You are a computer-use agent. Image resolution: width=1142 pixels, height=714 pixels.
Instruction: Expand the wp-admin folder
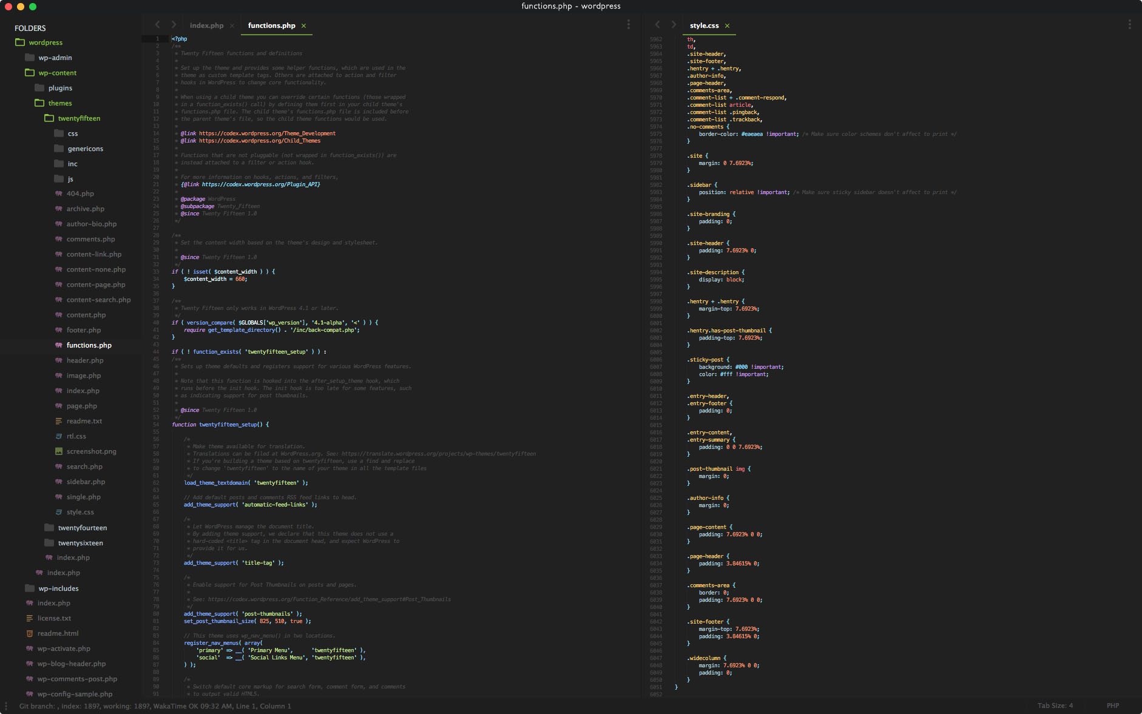(30, 58)
